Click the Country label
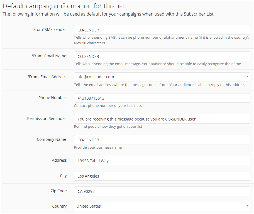 tap(59, 206)
